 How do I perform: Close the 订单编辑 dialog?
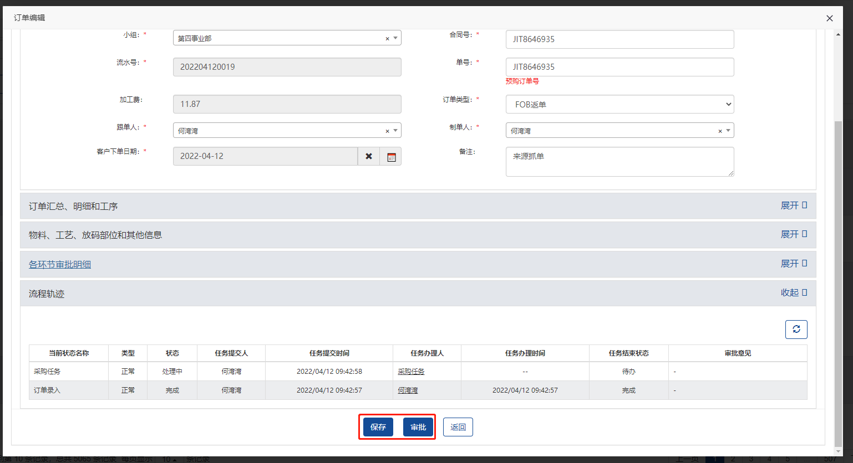(829, 18)
